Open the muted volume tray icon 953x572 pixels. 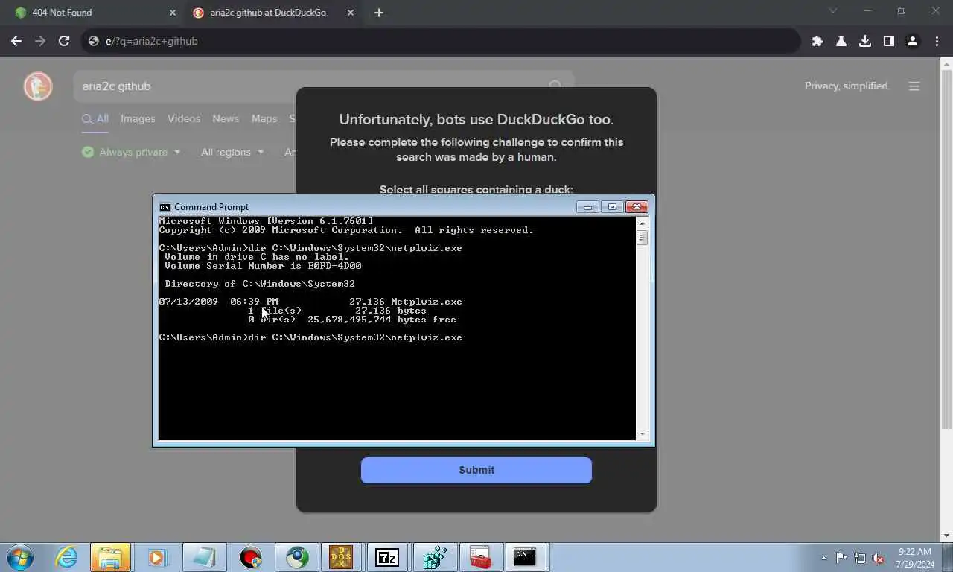(879, 558)
